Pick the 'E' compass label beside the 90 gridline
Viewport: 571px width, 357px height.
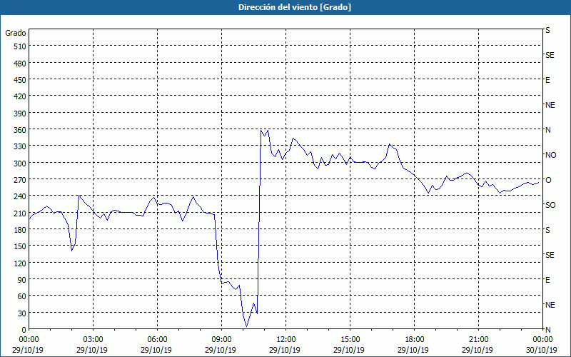[x=547, y=280]
